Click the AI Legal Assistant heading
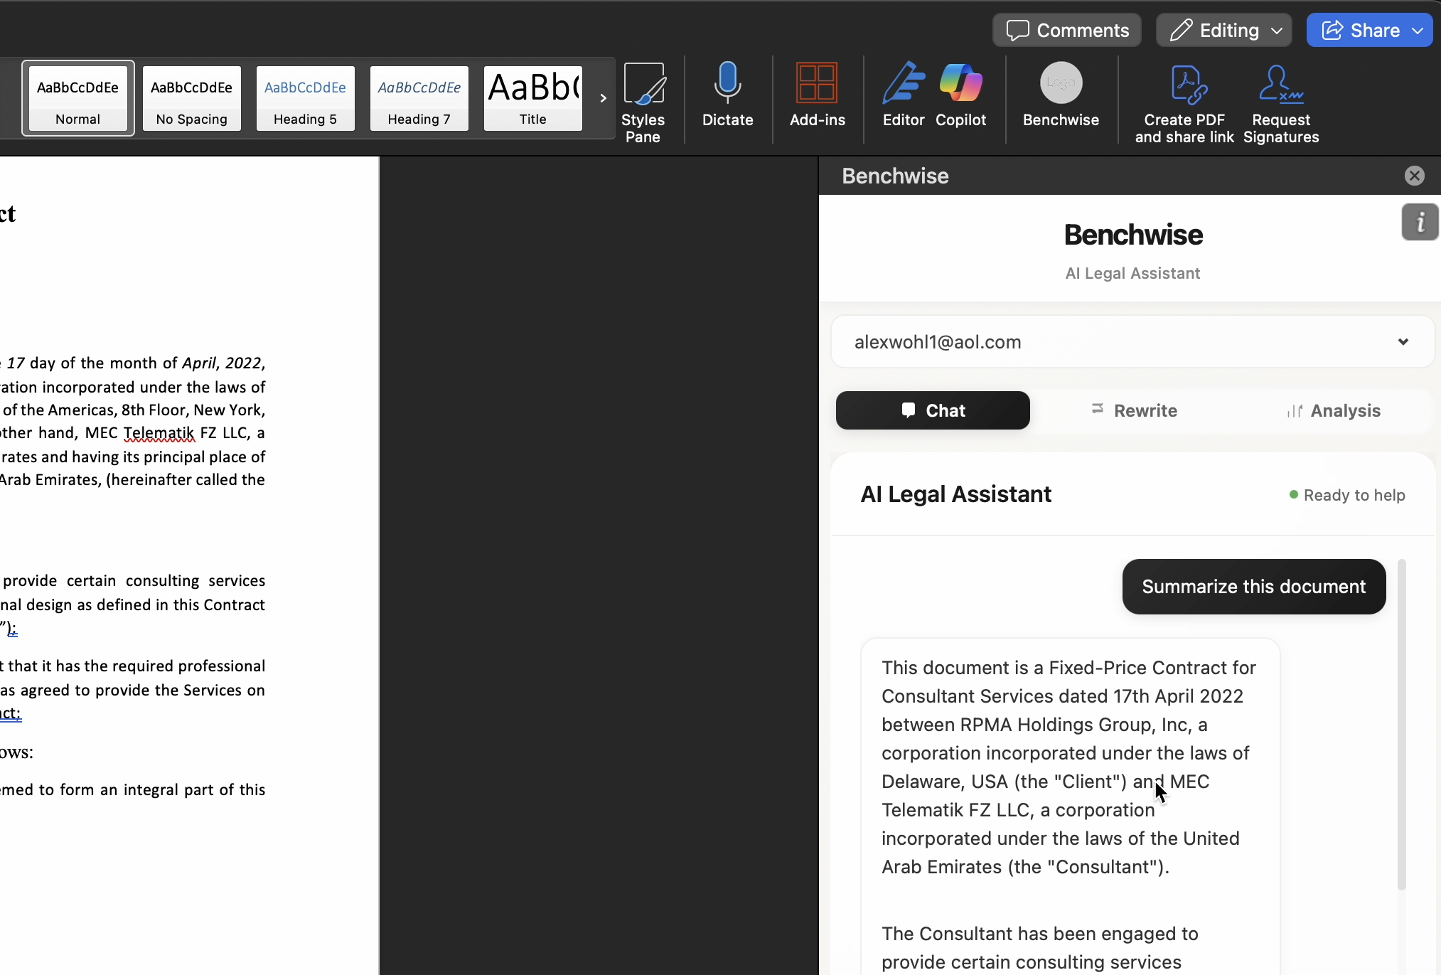The height and width of the screenshot is (975, 1441). click(x=955, y=494)
